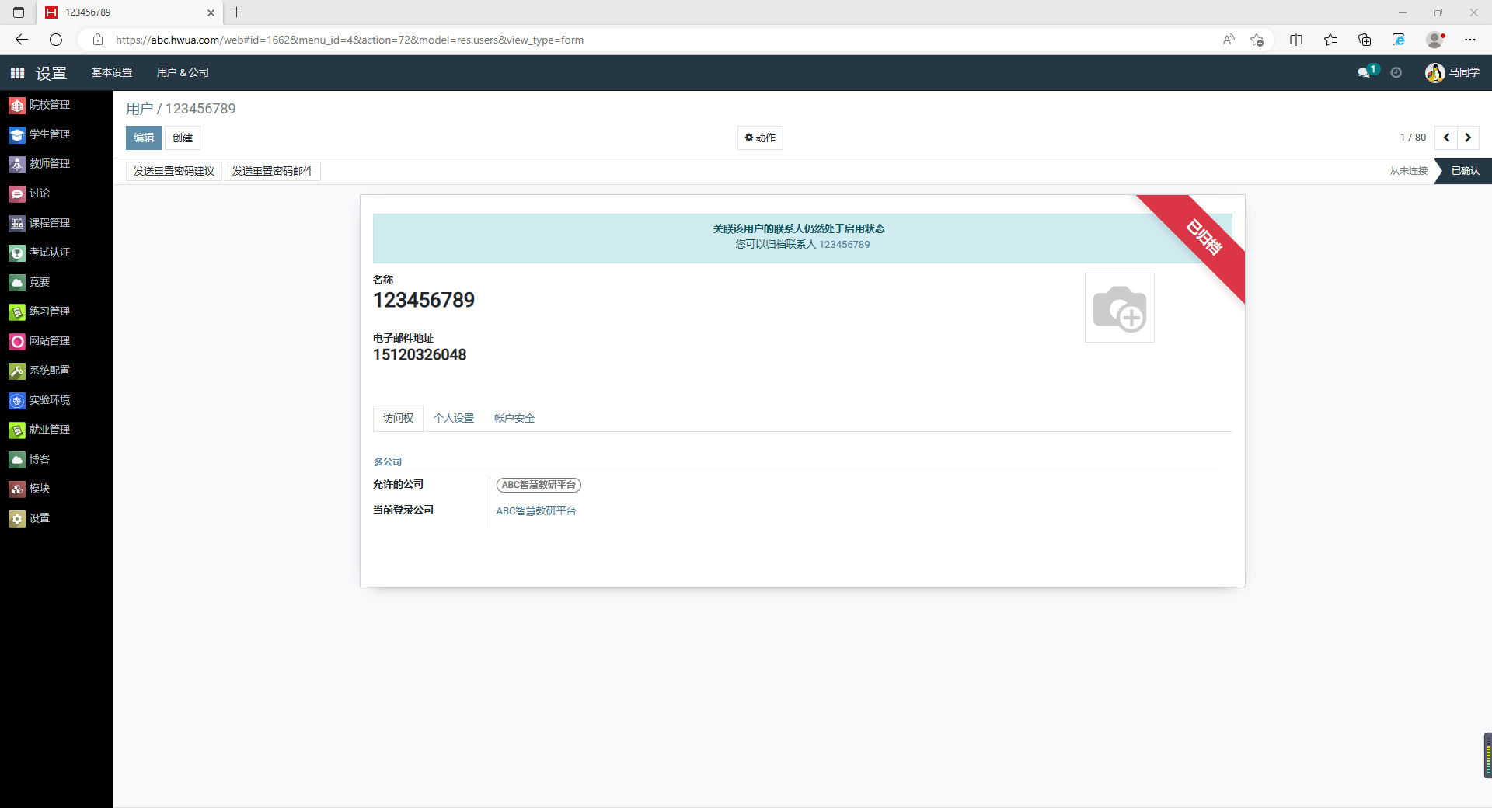
Task: Open 练习管理 module icon in sidebar
Action: point(17,312)
